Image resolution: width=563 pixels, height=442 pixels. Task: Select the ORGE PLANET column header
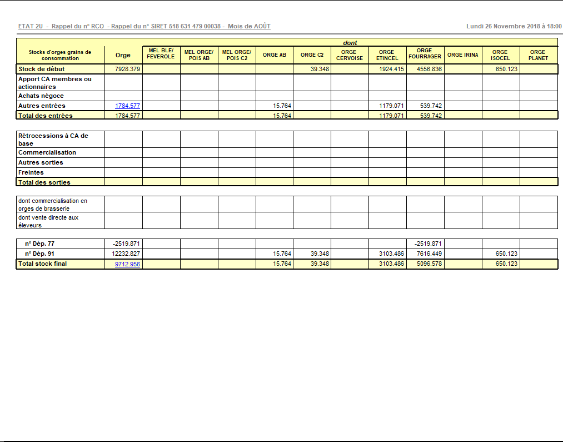[x=538, y=55]
